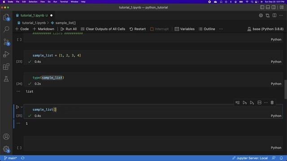
Task: Open the Search view in activity bar
Action: 6,29
